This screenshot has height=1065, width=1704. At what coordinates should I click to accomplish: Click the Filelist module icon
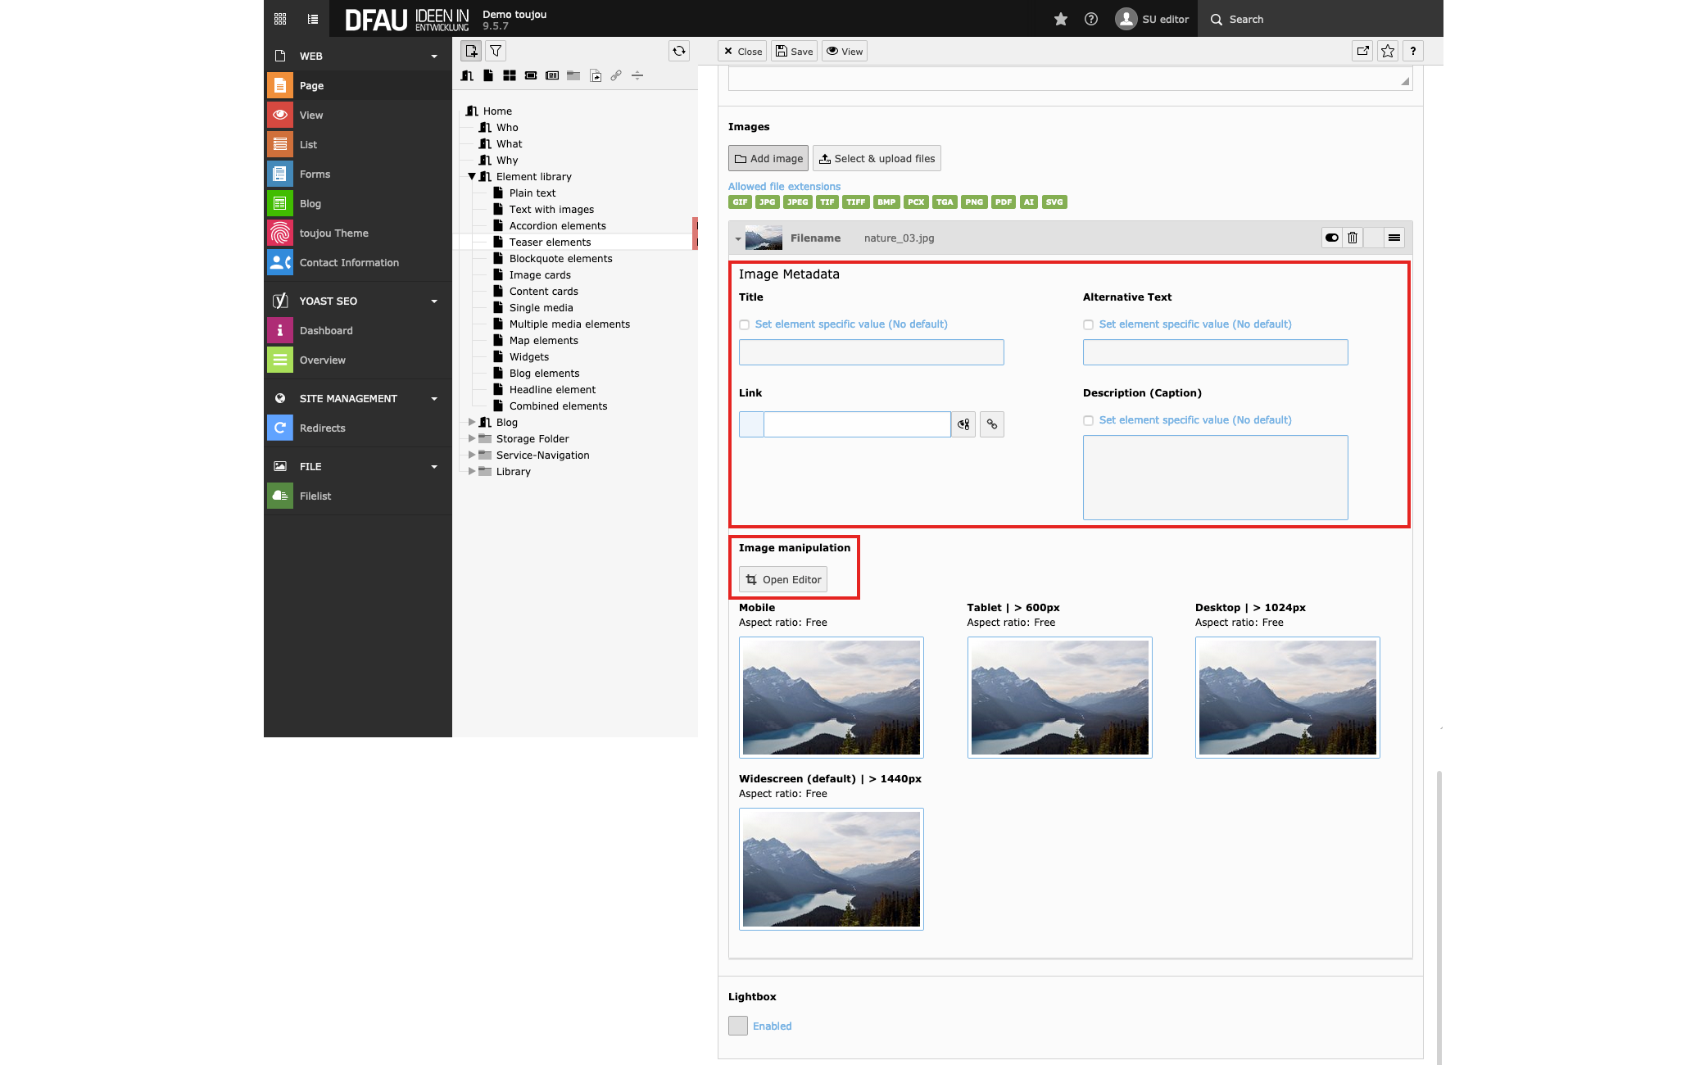(x=280, y=496)
